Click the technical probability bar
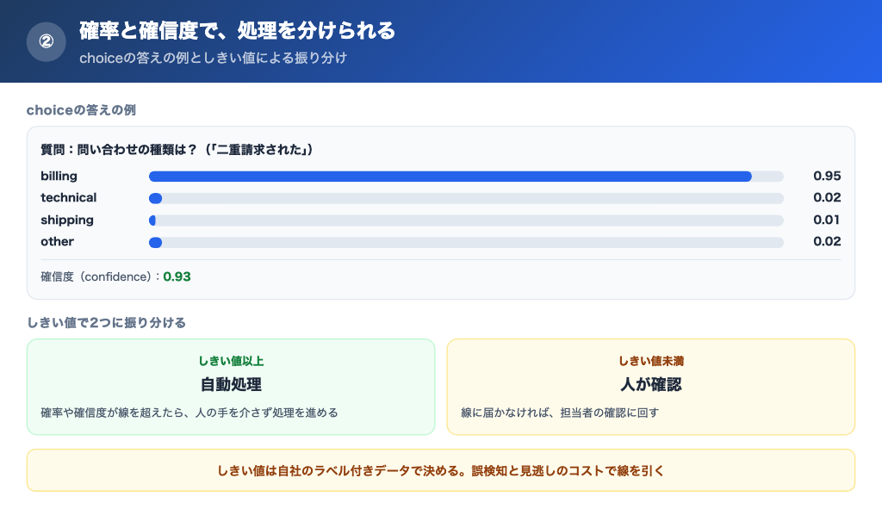The image size is (882, 509). point(466,199)
